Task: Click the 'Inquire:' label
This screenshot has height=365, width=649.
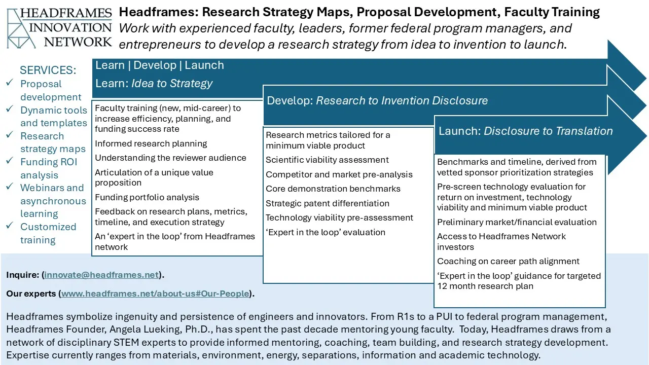Action: tap(23, 275)
